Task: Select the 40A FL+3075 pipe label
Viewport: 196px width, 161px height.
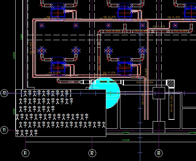Action: (109, 17)
